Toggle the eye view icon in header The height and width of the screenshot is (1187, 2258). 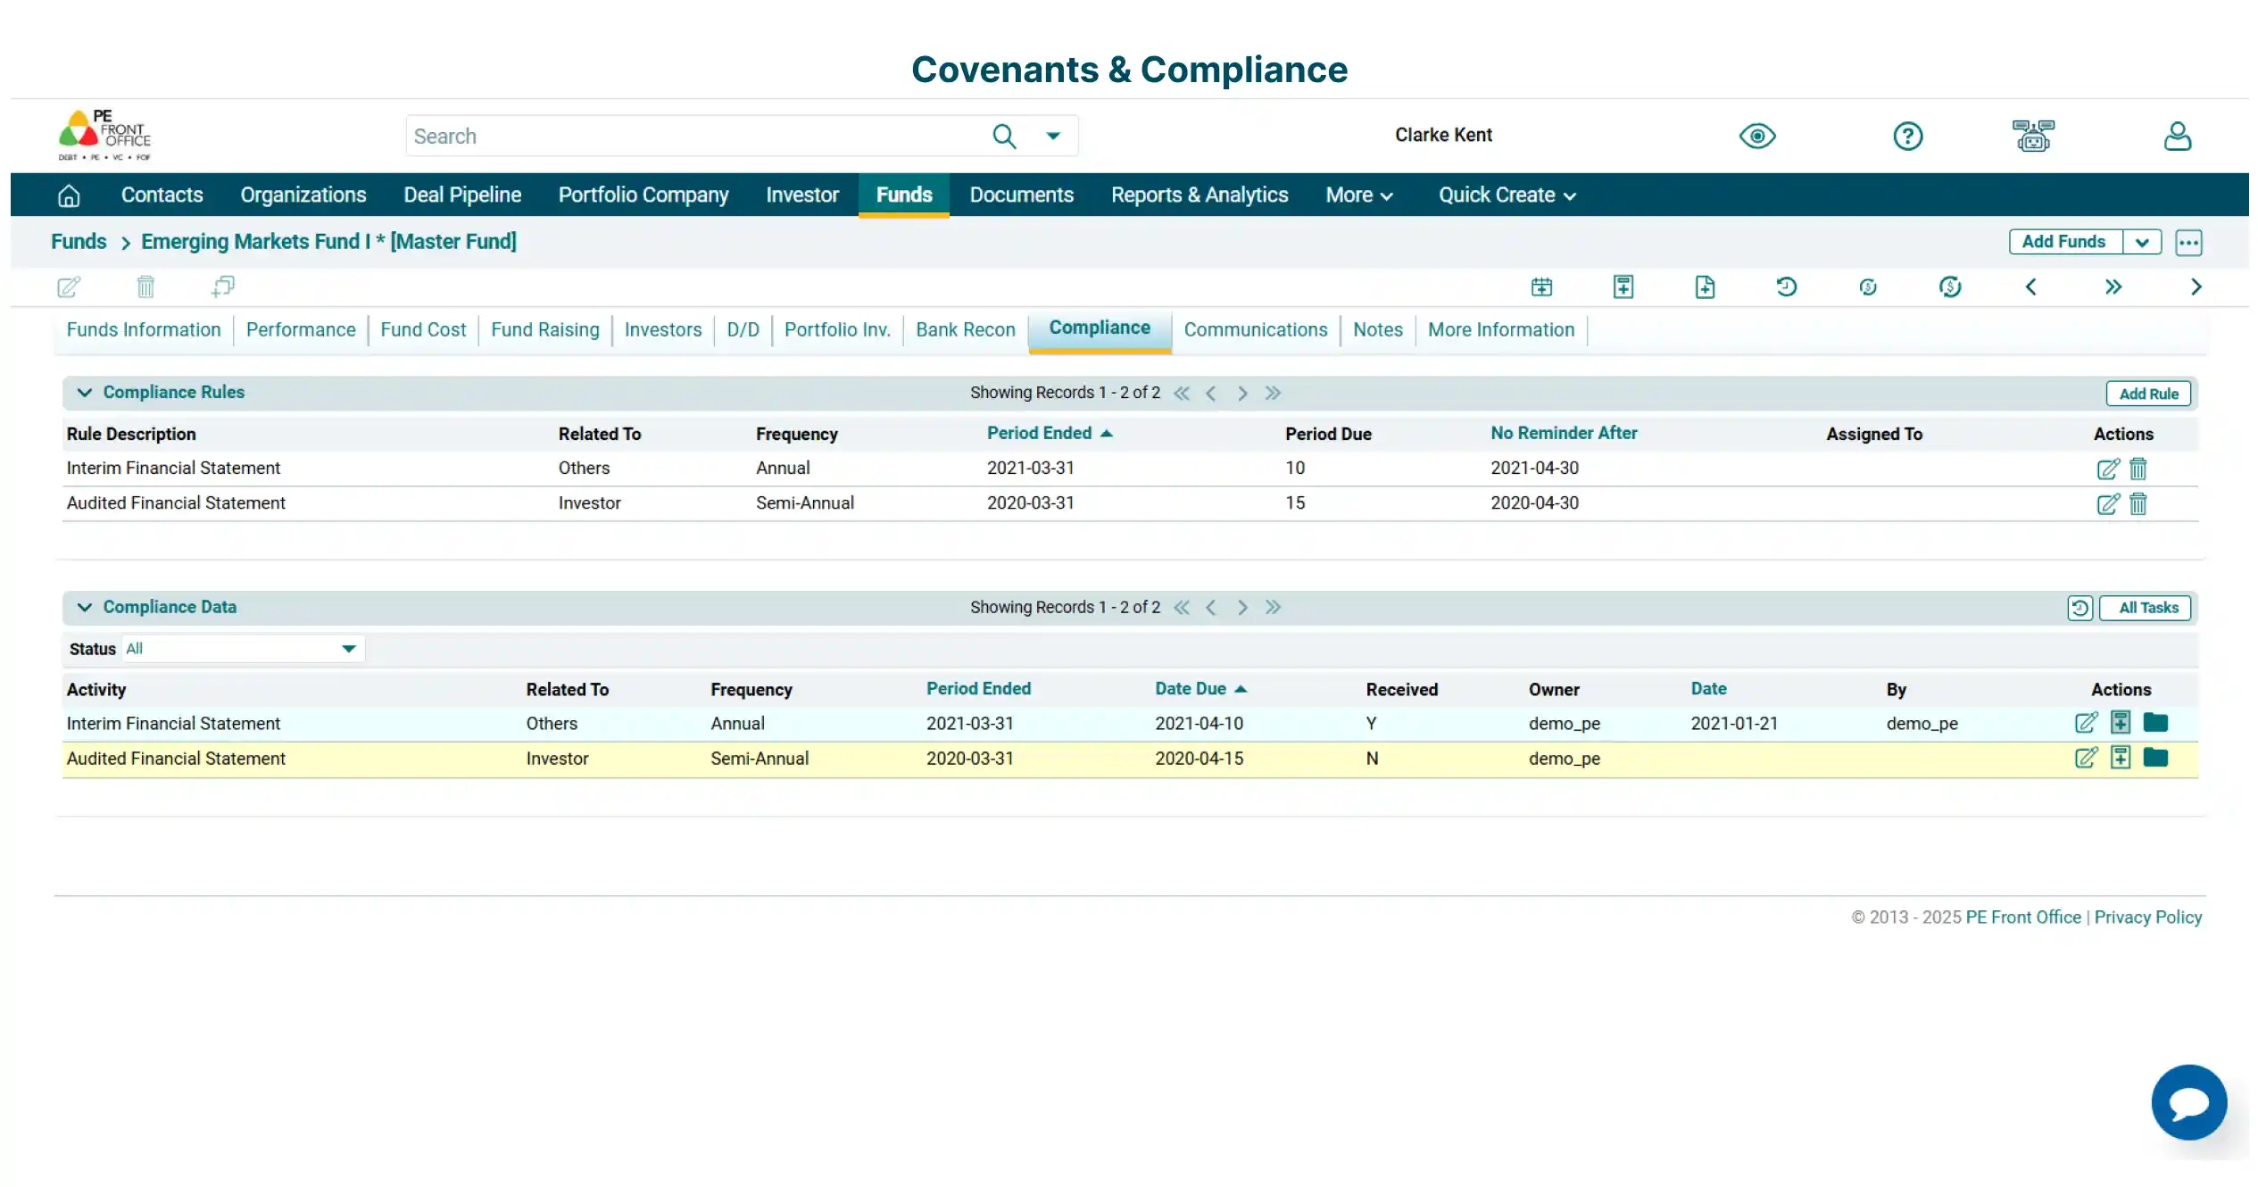(1757, 136)
